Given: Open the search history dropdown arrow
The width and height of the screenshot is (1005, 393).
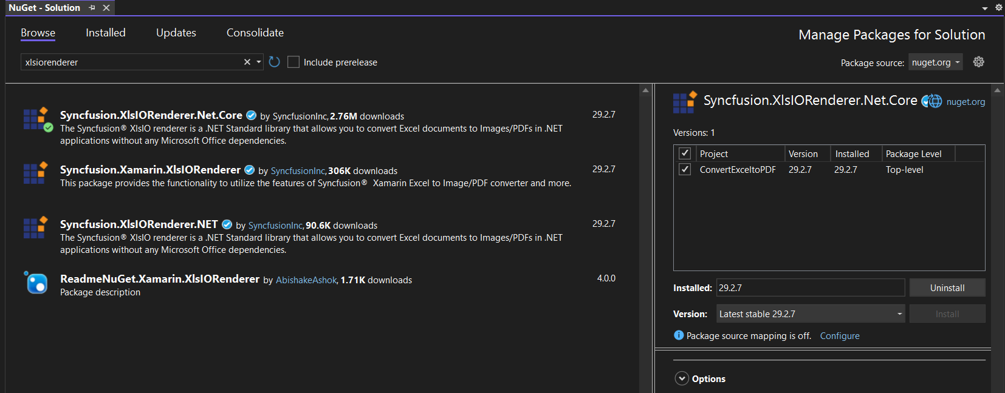Looking at the screenshot, I should coord(259,62).
